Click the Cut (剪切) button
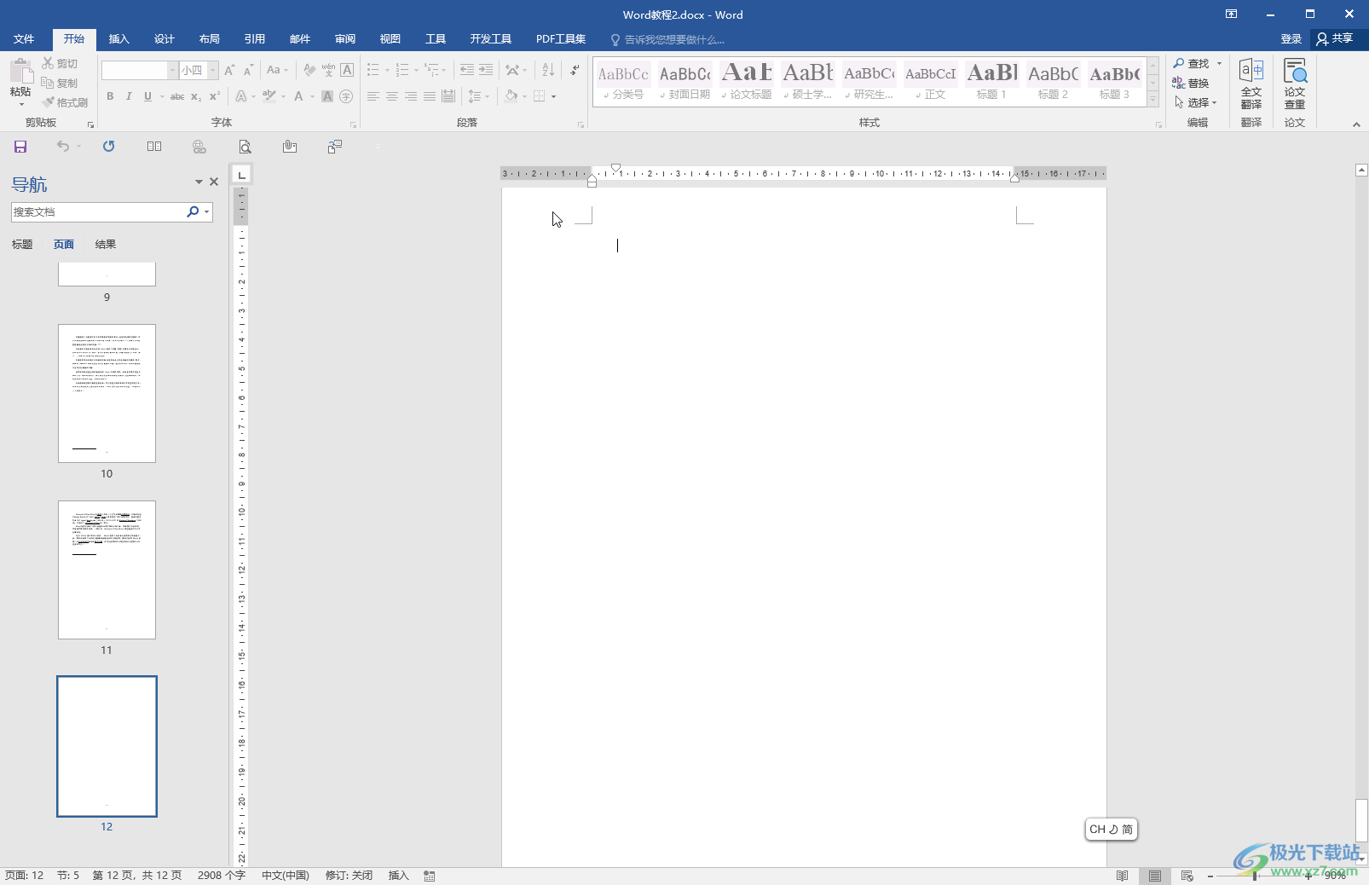The width and height of the screenshot is (1369, 885). click(x=60, y=63)
